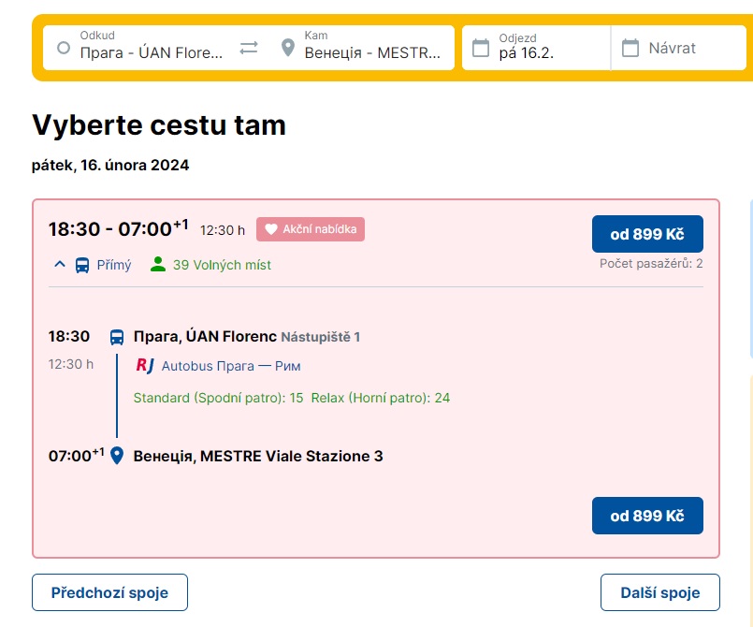Open the Autobus Прага — Рим link

[231, 366]
